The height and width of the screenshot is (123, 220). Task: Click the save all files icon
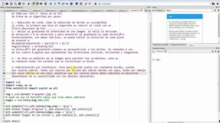(15, 4)
